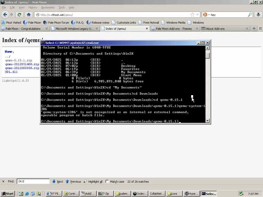Open the Pale Moon forum bookmark

click(x=56, y=23)
